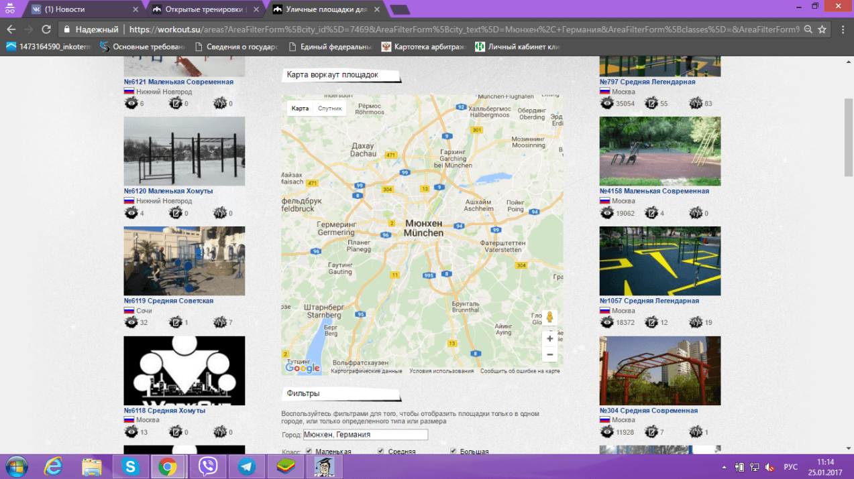Open link №6120 Маленькая Хомуты
854x479 pixels.
point(168,191)
